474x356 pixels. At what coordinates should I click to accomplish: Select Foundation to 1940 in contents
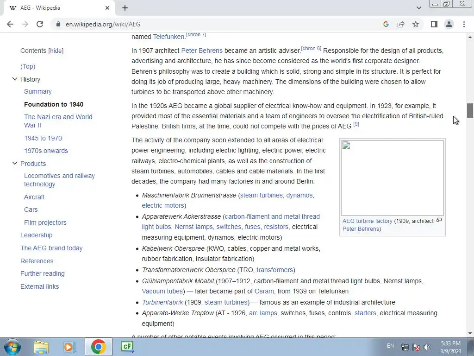point(54,104)
